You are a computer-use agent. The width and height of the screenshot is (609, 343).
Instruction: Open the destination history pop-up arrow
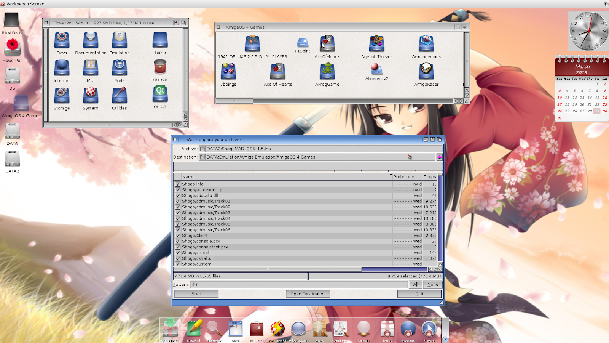439,157
